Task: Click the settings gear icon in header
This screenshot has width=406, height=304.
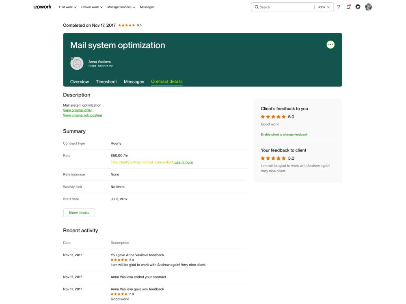Action: pos(358,7)
